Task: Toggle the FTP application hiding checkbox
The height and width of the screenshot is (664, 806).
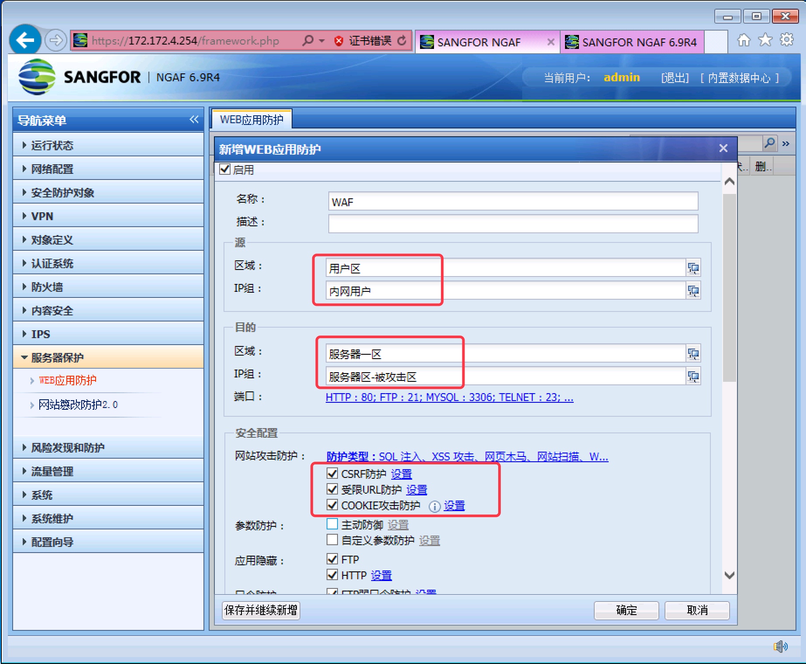Action: coord(332,559)
